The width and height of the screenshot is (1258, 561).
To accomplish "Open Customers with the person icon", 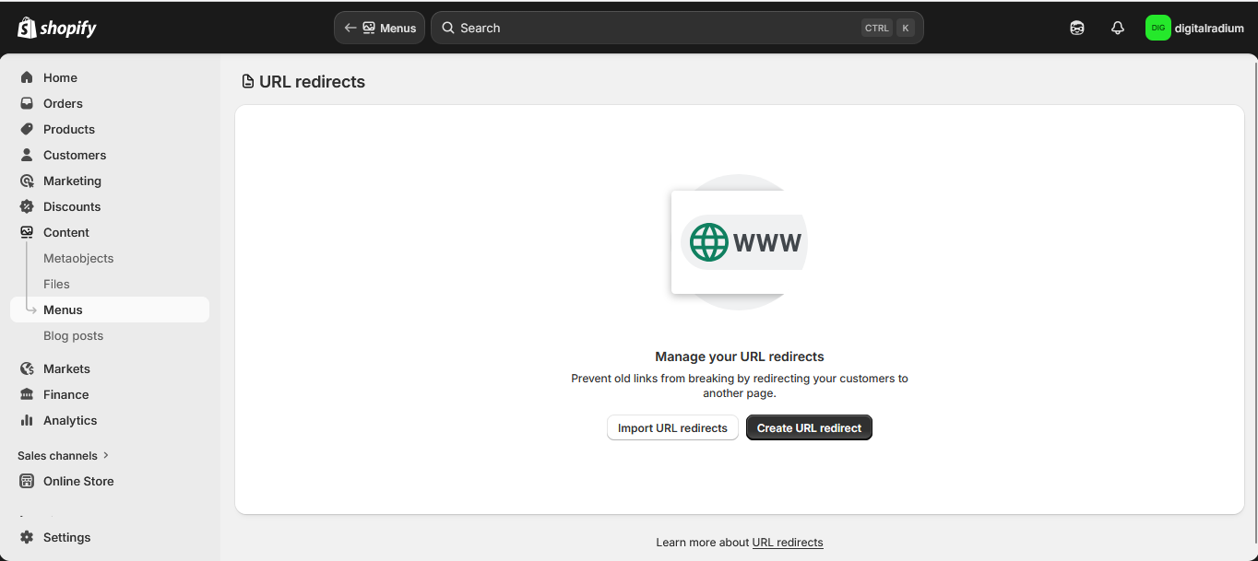I will tap(27, 155).
